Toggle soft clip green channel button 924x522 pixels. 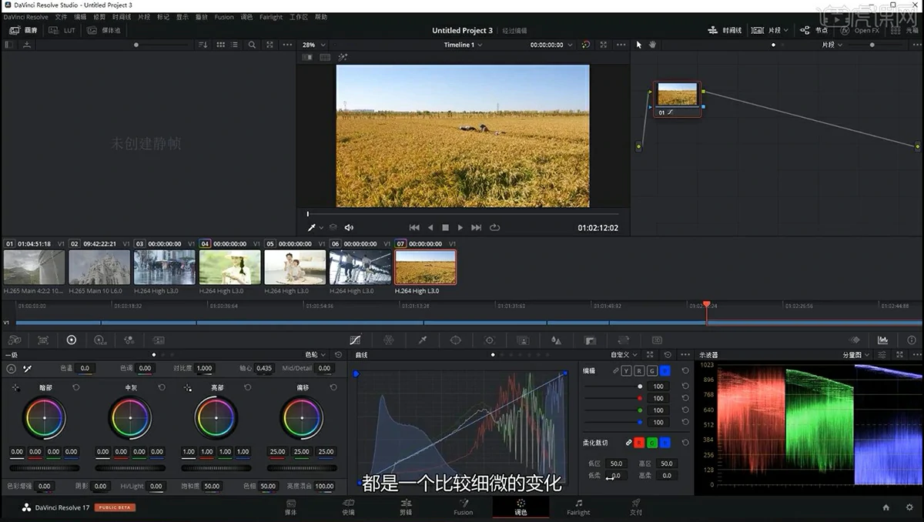pos(652,443)
